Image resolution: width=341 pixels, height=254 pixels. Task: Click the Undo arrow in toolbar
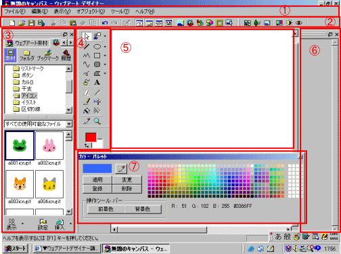click(x=105, y=23)
